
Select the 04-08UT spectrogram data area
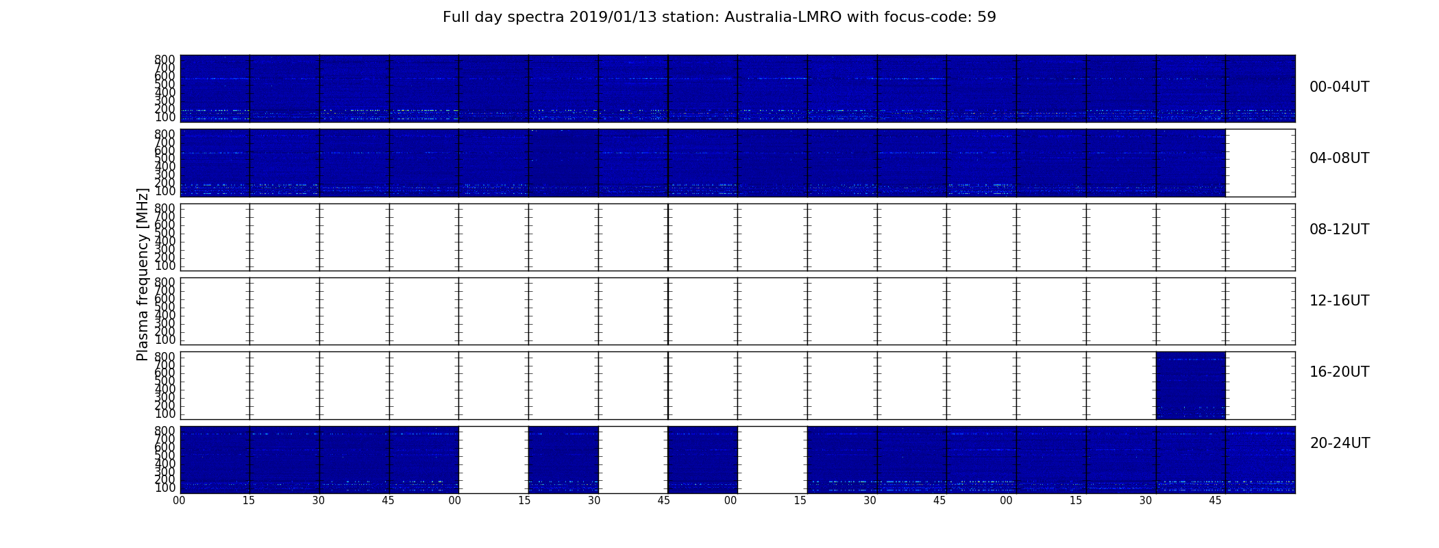pyautogui.click(x=702, y=163)
